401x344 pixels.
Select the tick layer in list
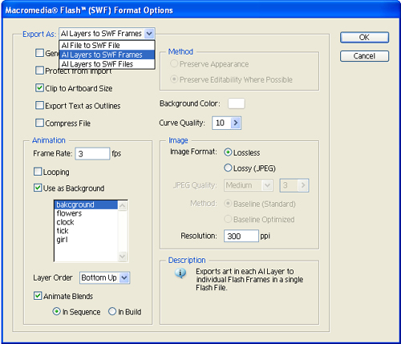tap(86, 231)
